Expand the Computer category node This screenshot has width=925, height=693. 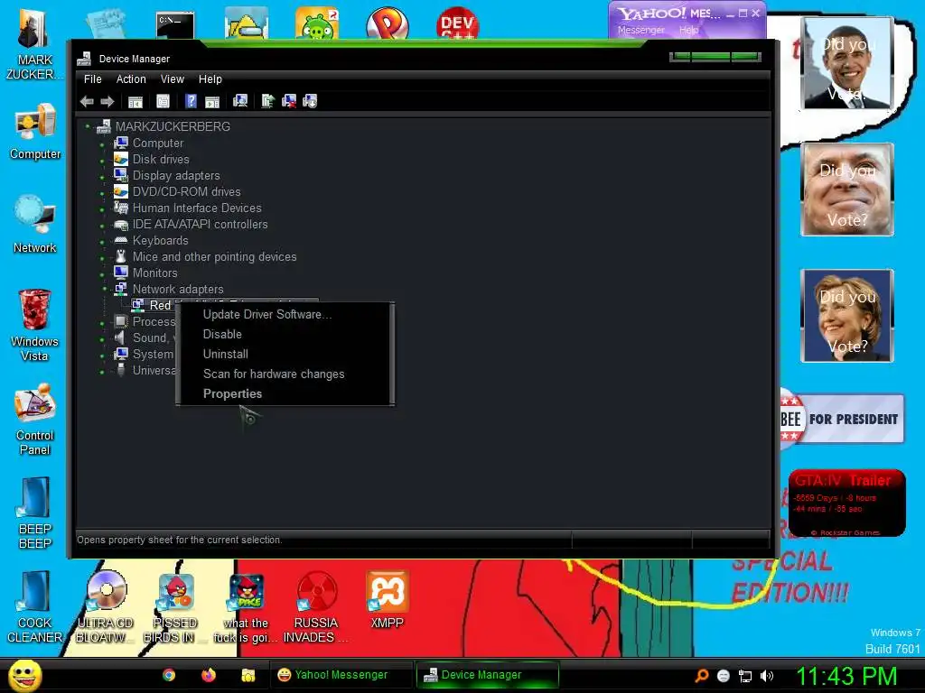pyautogui.click(x=102, y=143)
